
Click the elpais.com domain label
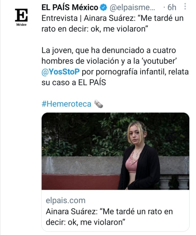pyautogui.click(x=66, y=201)
